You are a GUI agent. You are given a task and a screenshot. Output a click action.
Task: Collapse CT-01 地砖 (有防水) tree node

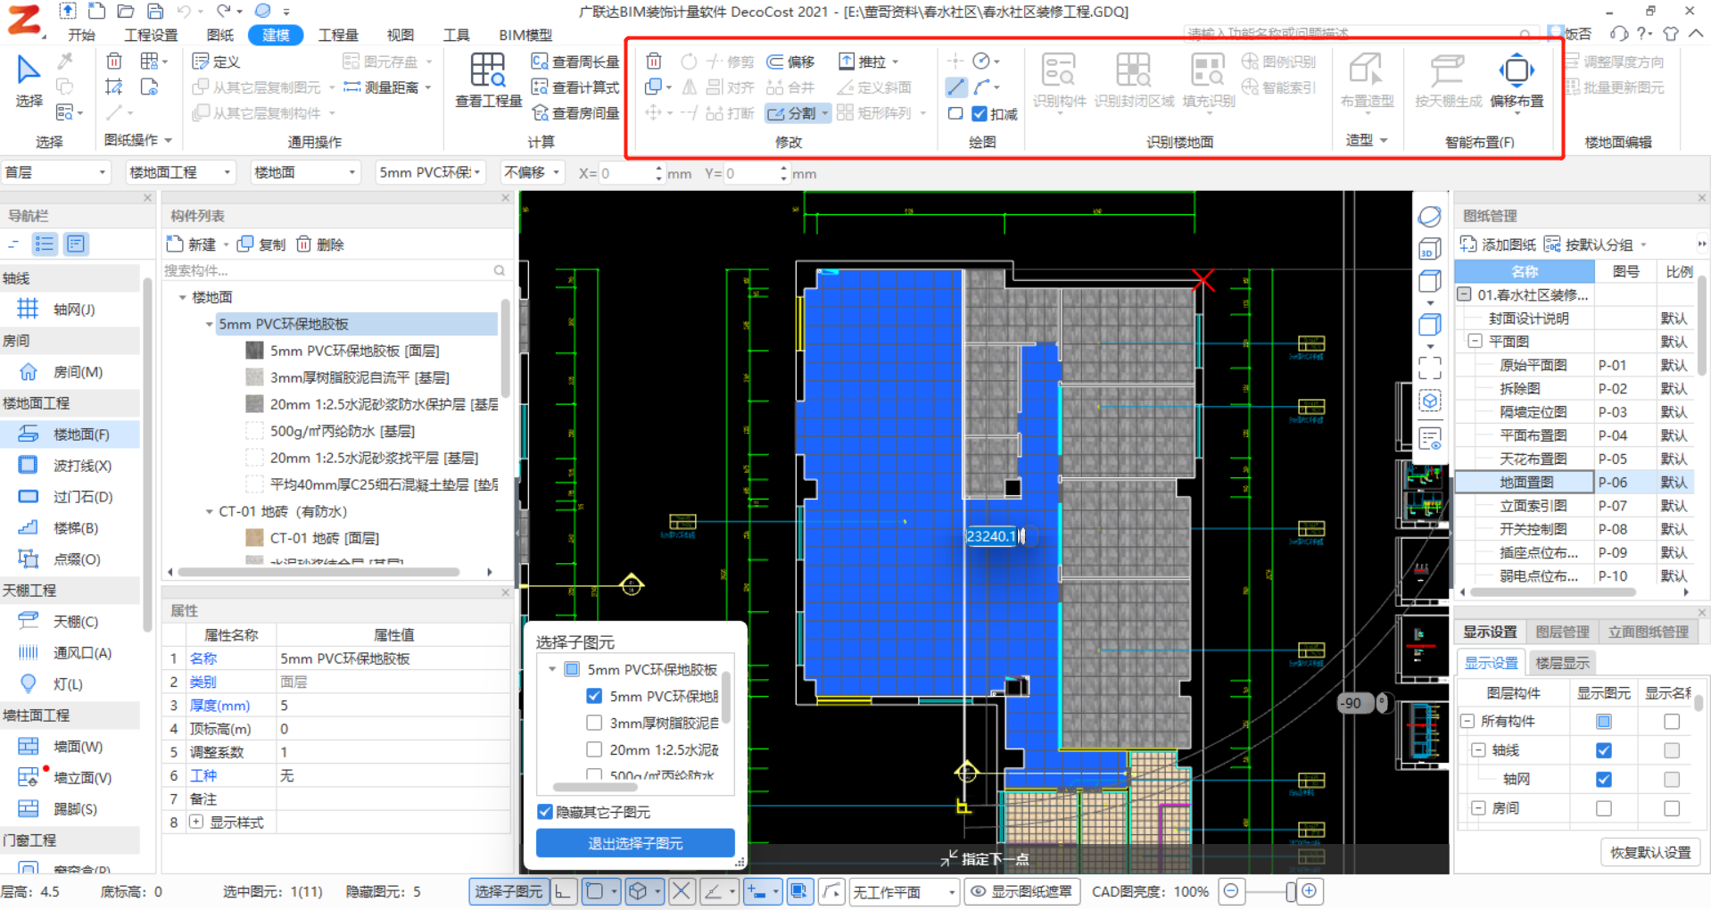(x=210, y=511)
